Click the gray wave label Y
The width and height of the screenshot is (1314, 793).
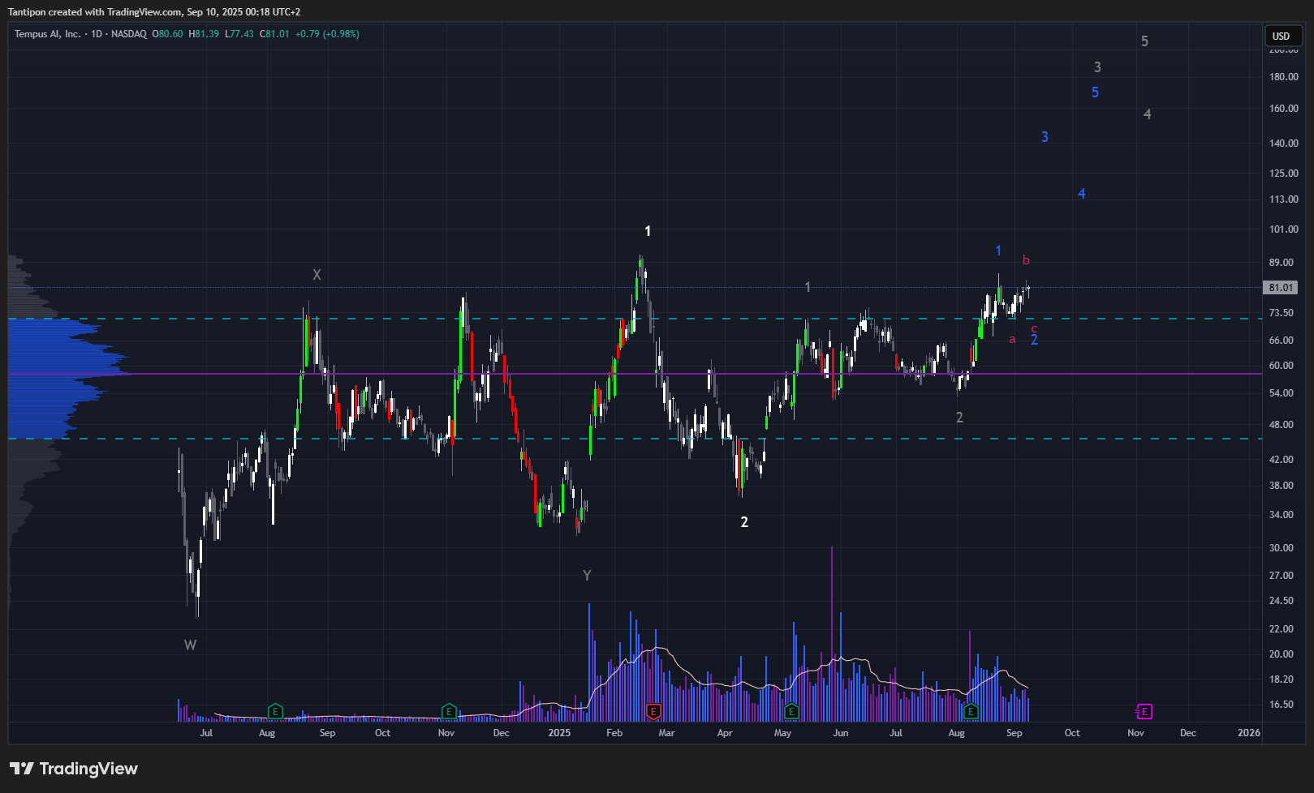(587, 576)
